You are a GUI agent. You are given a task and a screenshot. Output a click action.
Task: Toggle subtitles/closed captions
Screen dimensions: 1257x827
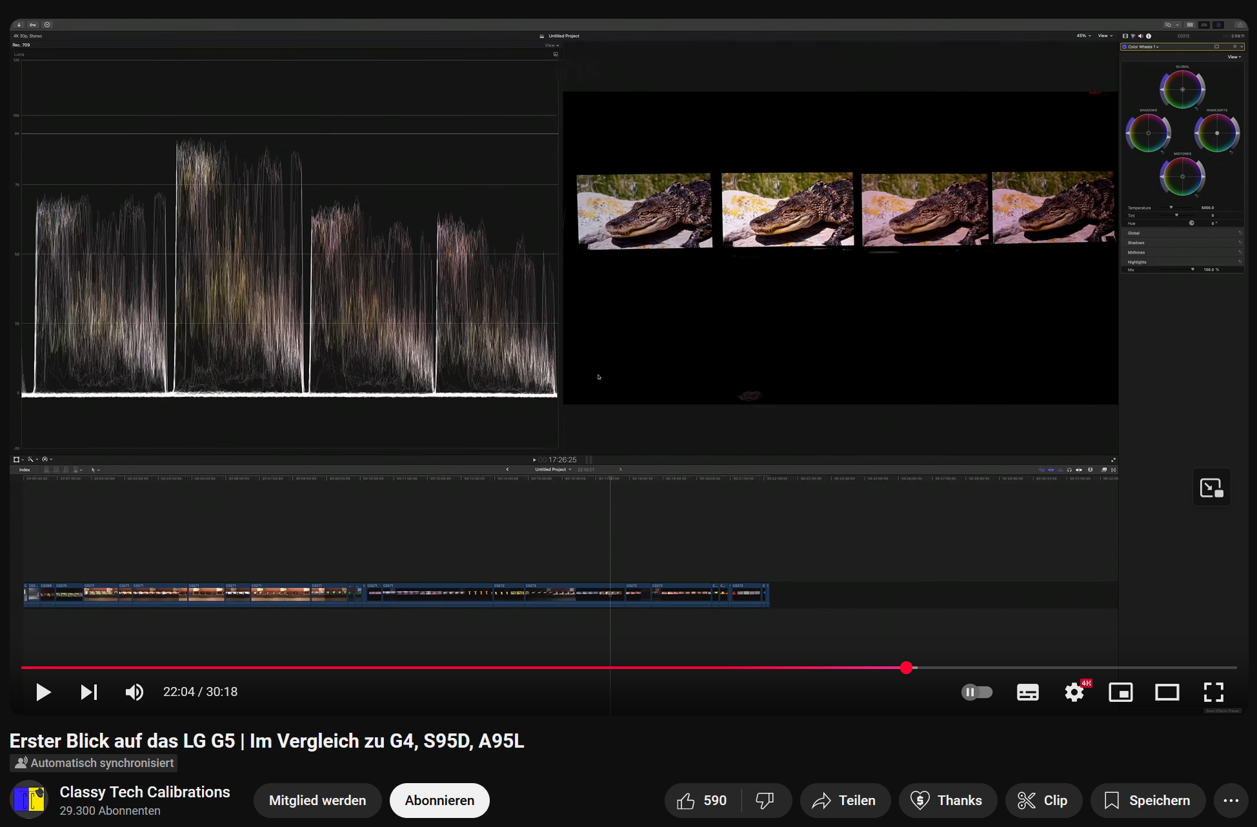click(x=1027, y=692)
